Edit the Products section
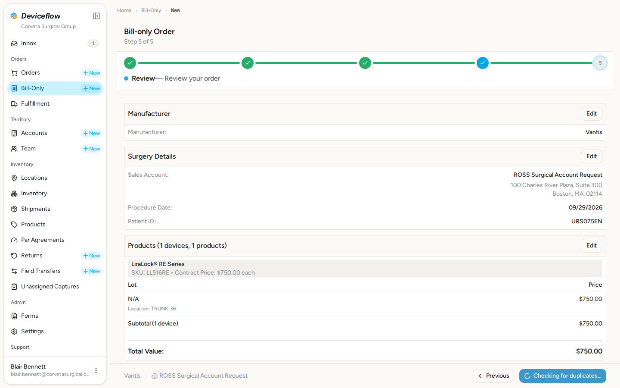620x388 pixels. click(x=592, y=246)
